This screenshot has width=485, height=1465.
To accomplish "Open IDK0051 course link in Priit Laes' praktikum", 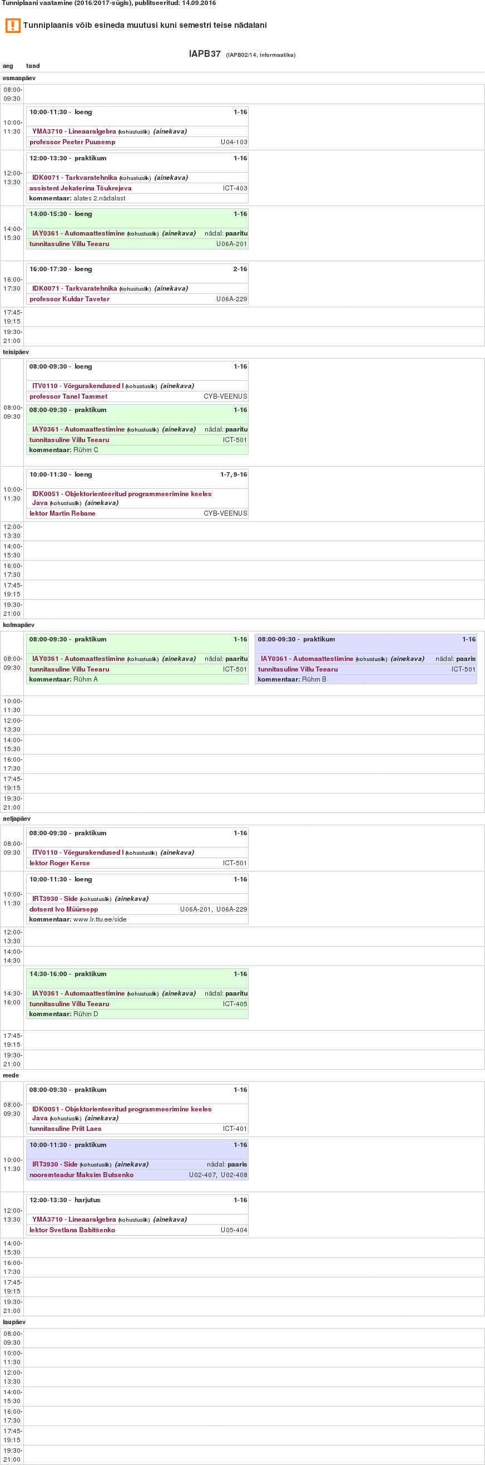I will (122, 1110).
